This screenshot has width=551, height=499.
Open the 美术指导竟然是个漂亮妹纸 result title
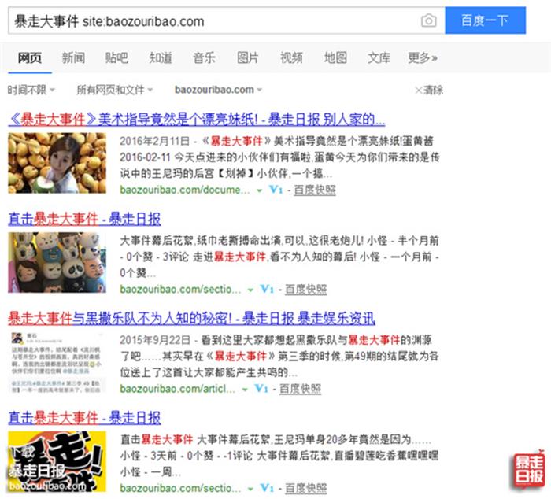pos(196,120)
